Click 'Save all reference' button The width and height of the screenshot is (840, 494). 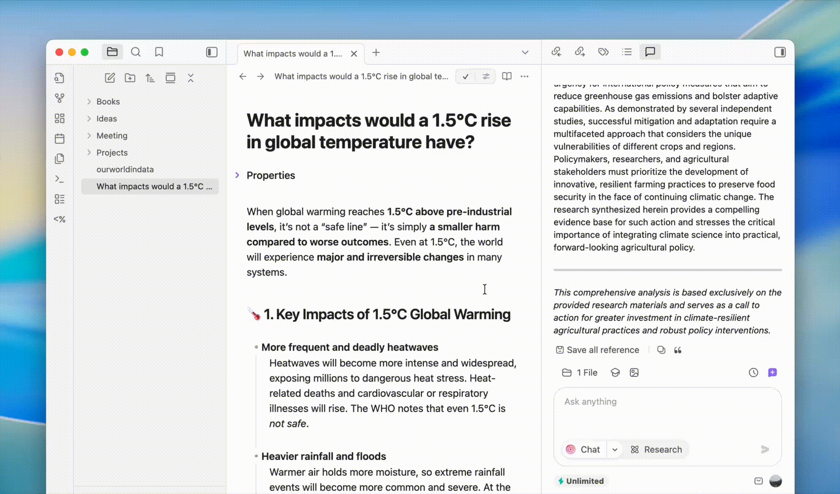[x=597, y=350]
